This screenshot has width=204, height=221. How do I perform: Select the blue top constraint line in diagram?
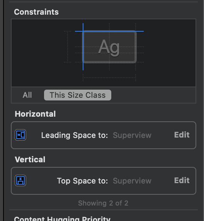[x=109, y=31]
